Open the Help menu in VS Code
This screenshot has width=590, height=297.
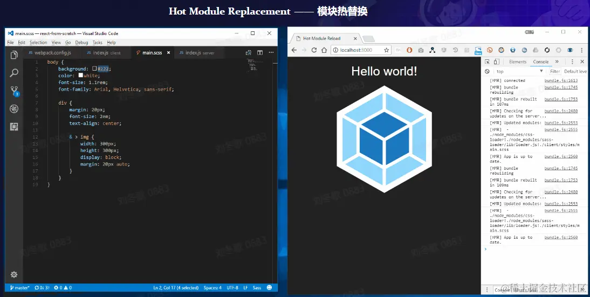click(x=111, y=43)
